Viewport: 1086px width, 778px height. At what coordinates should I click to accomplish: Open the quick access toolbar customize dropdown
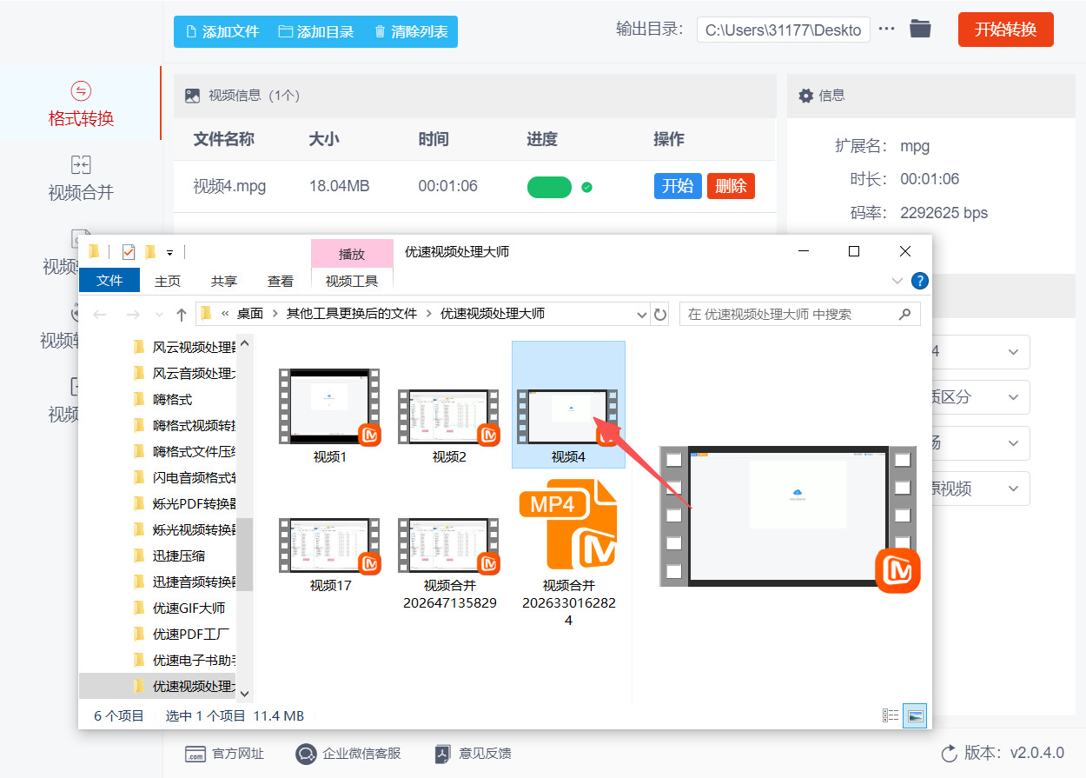[170, 252]
